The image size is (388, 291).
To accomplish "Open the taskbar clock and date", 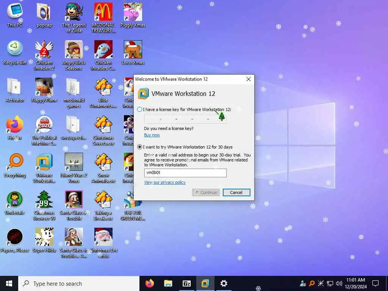I will 356,283.
